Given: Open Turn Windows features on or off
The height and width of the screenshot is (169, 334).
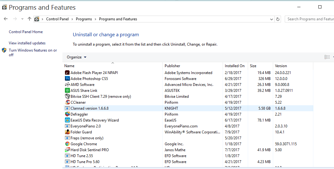Looking at the screenshot, I should [33, 52].
